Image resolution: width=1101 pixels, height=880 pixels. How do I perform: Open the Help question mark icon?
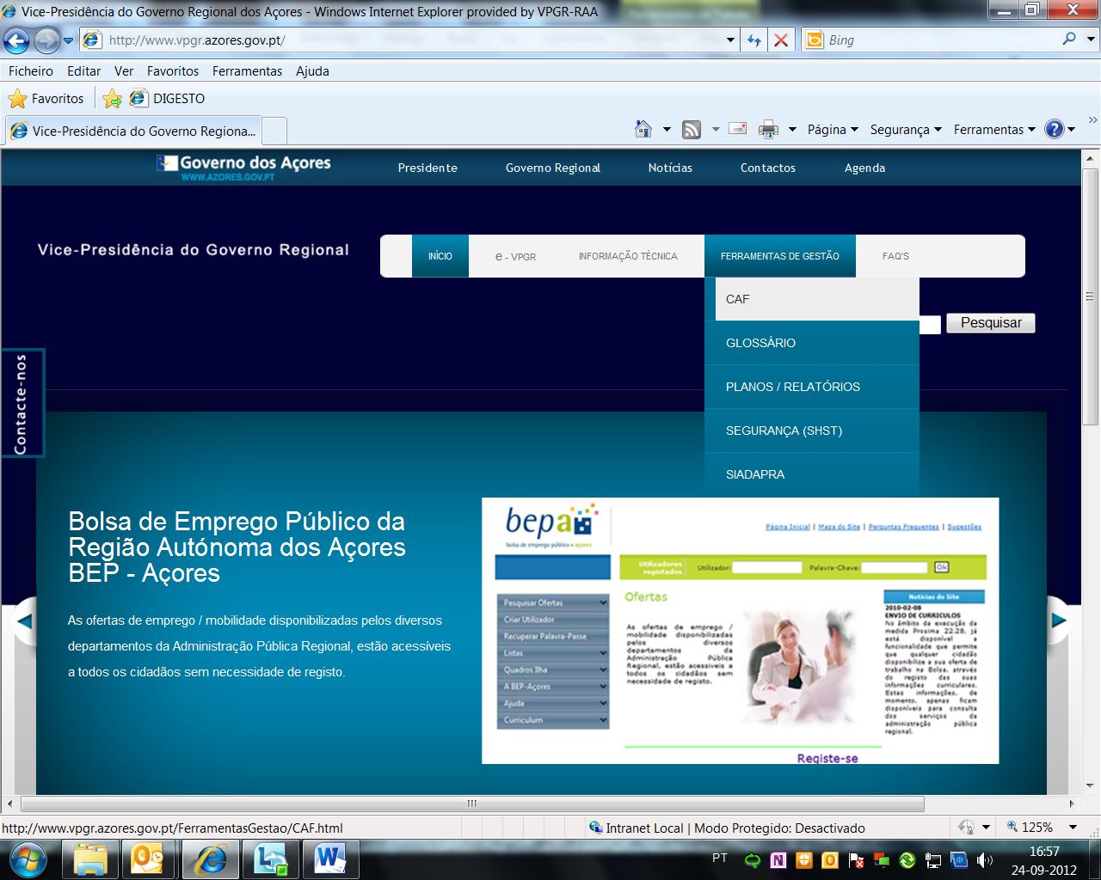pyautogui.click(x=1054, y=130)
